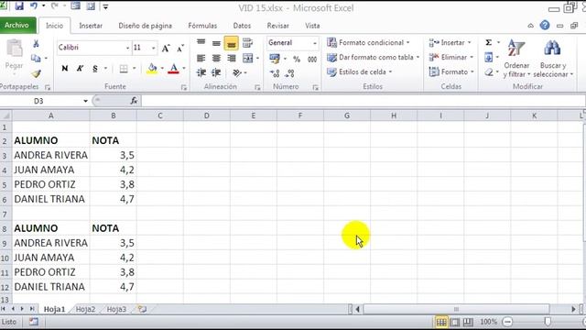Align text to the left
The image size is (586, 330).
[201, 58]
